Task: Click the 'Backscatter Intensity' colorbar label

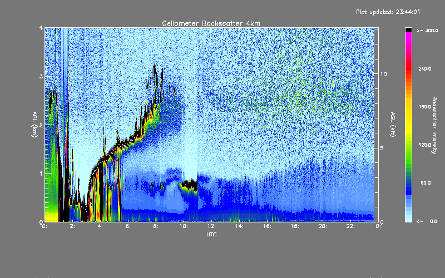Action: coord(434,125)
